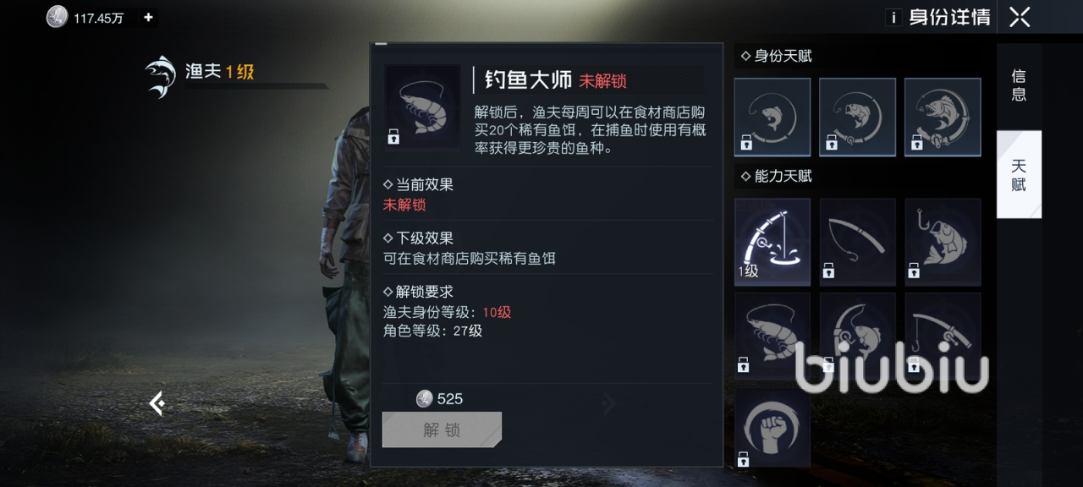
Task: Go to next identity with right chevron
Action: (607, 403)
